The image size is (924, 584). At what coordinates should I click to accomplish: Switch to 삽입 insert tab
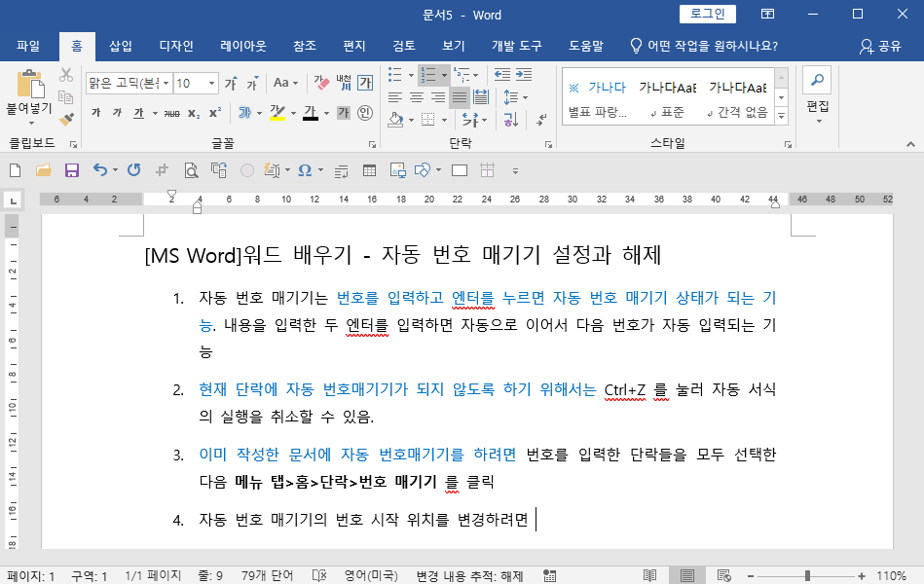(x=120, y=46)
